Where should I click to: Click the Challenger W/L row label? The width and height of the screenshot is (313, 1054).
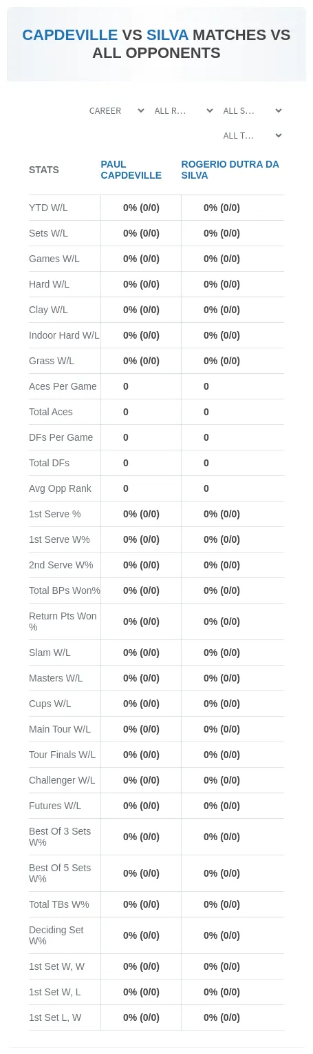62,780
